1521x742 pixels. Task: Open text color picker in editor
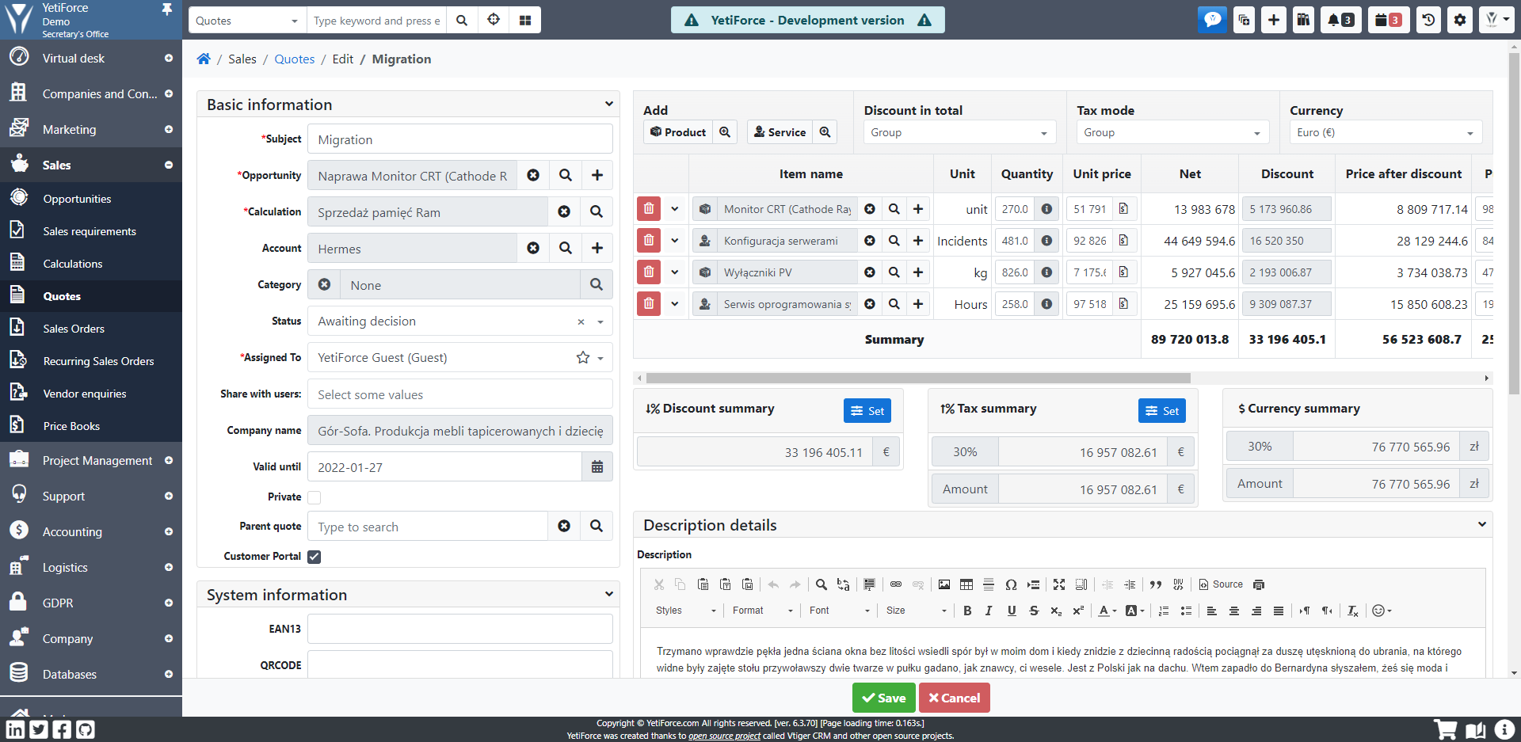(1107, 611)
